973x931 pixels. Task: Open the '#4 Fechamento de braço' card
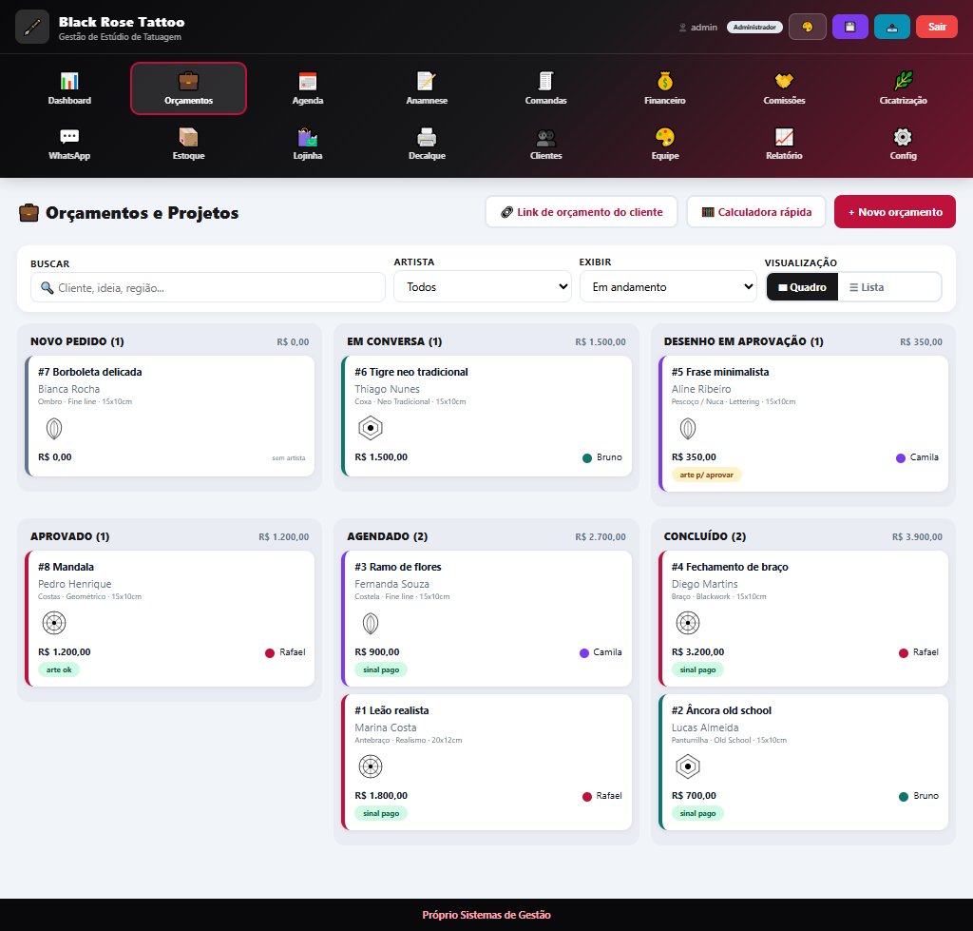804,618
